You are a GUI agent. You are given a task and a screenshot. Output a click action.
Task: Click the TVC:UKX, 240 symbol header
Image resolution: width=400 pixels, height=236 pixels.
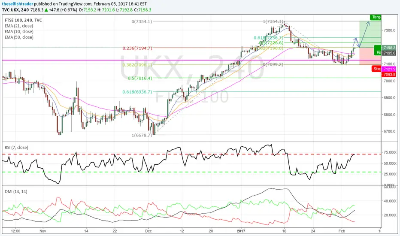15,10
